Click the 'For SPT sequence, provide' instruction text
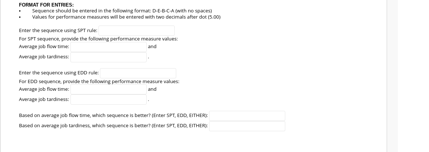429x152 pixels. 98,39
